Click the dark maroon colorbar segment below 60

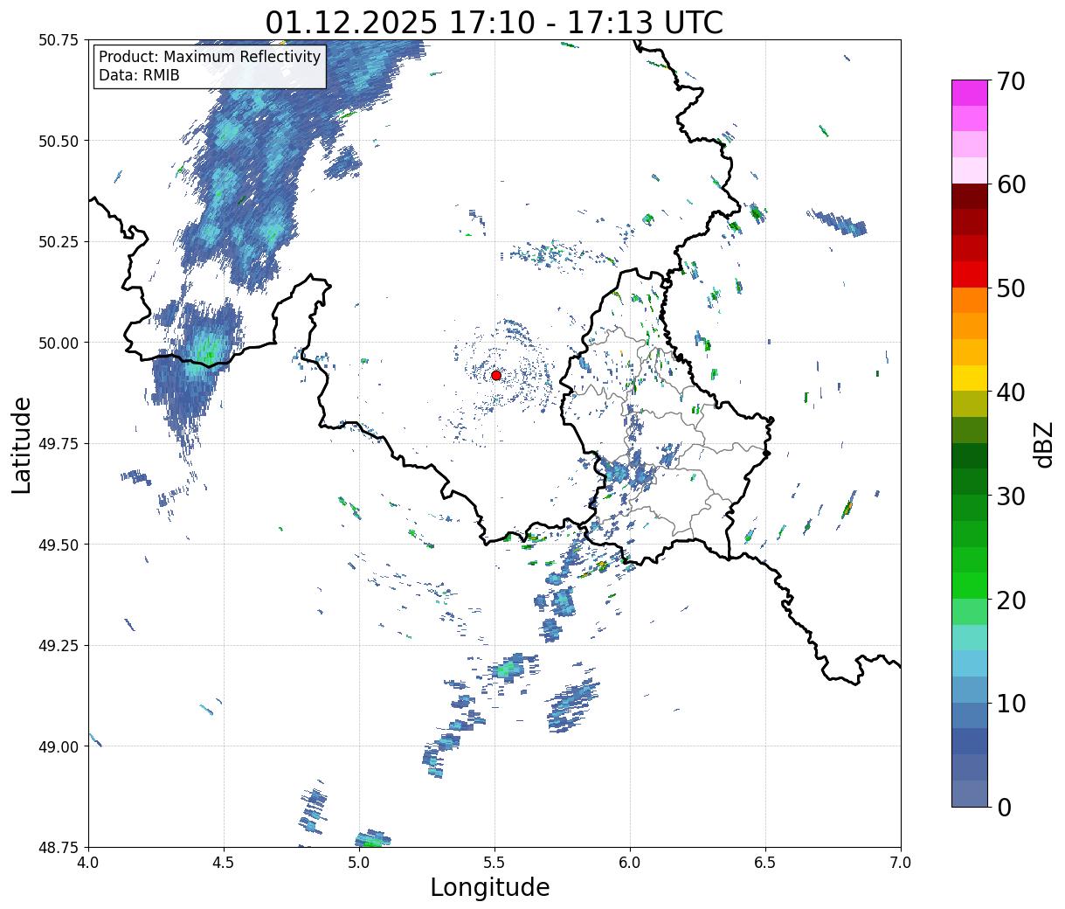(x=970, y=197)
